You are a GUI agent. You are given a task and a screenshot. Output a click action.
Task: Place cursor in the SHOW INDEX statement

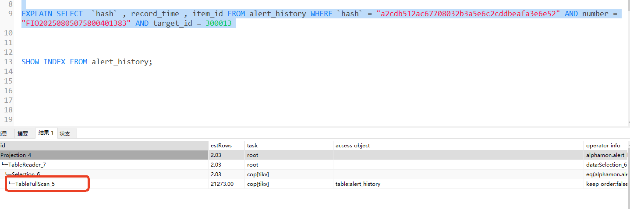[87, 62]
